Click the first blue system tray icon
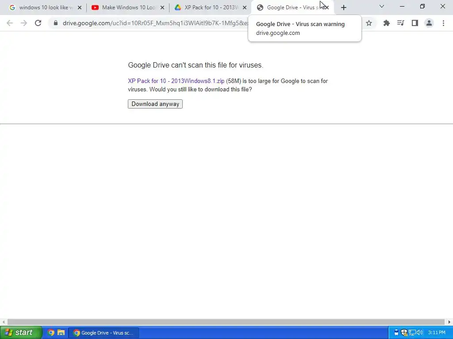 point(396,333)
